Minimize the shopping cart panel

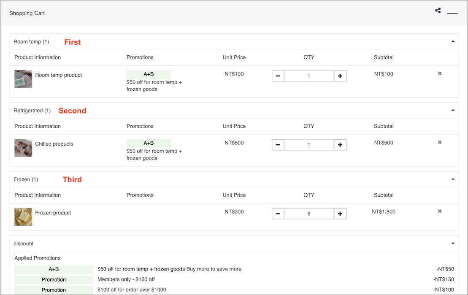pos(452,14)
